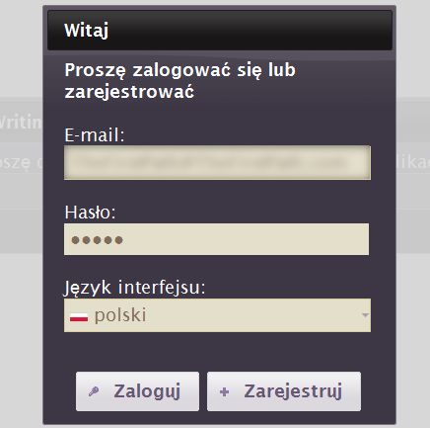Click the empty area right of the password dots

(x=246, y=239)
